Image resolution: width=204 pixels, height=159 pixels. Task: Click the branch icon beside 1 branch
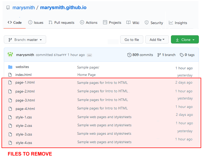click(x=159, y=55)
